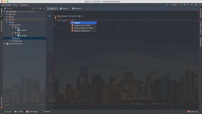Click the gray stop process icon
The width and height of the screenshot is (202, 114).
(192, 5)
